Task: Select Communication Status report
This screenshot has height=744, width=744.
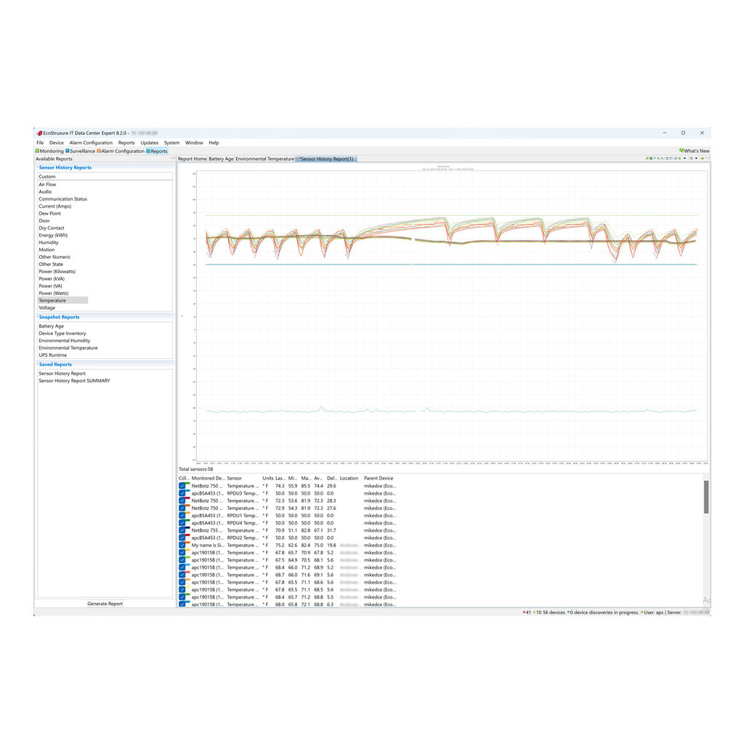Action: pyautogui.click(x=63, y=199)
